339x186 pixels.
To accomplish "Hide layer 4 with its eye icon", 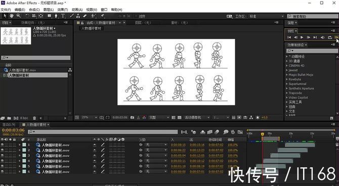I will (x=3, y=161).
